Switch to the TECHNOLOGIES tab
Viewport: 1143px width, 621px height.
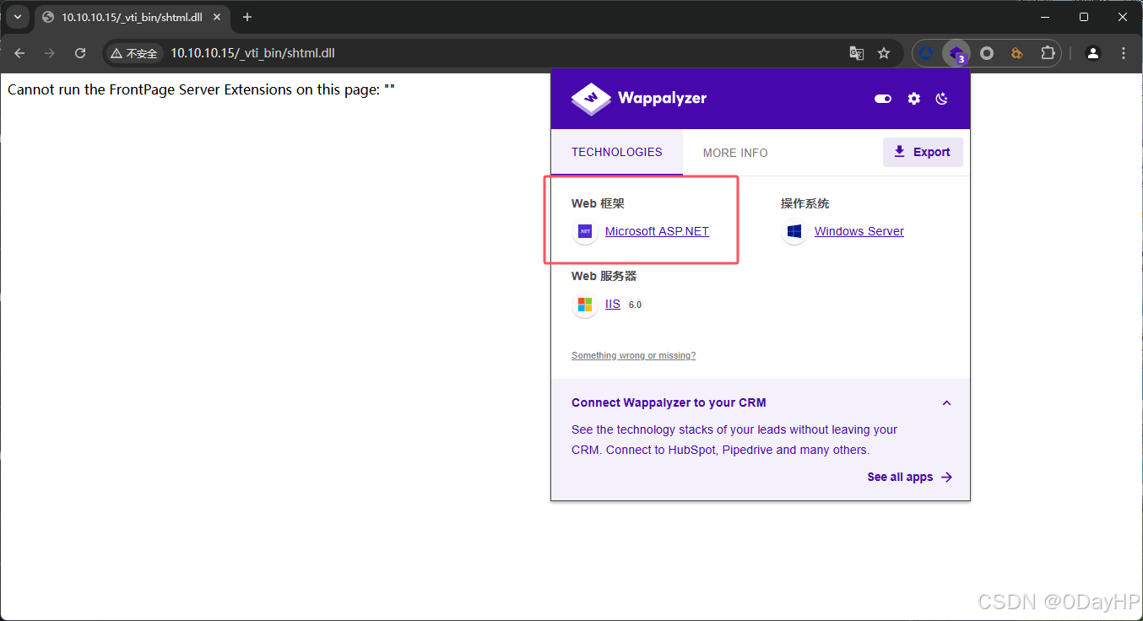pos(617,152)
